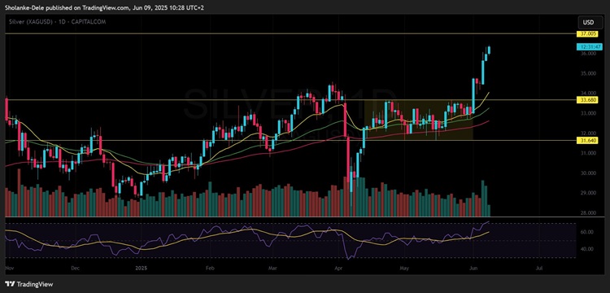Select the 33.680 price level label
The width and height of the screenshot is (610, 293).
[586, 100]
